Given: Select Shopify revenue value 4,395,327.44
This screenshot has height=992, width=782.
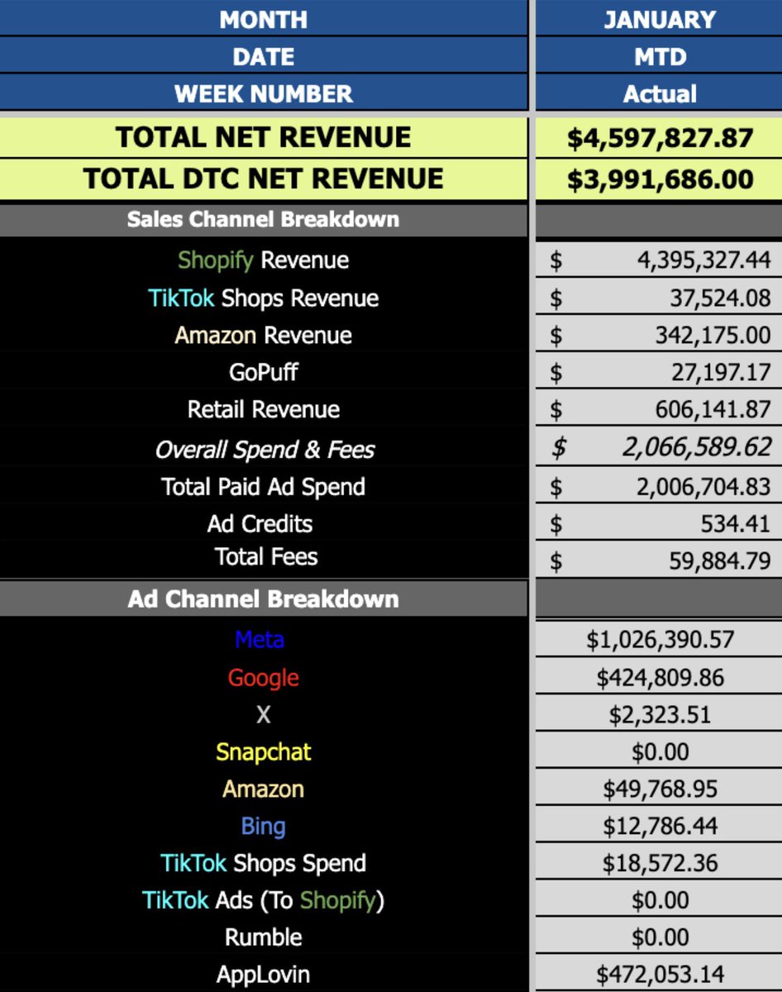Looking at the screenshot, I should pyautogui.click(x=659, y=260).
